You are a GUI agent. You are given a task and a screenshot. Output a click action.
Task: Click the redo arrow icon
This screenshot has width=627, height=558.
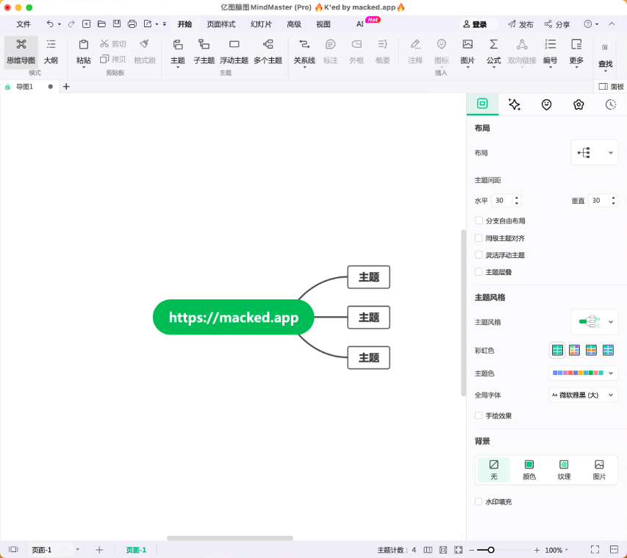pyautogui.click(x=71, y=24)
